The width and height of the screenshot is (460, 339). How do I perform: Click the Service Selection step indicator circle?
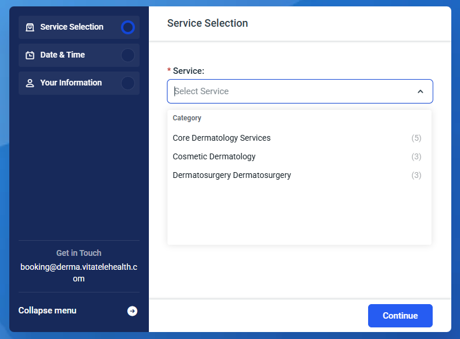tap(128, 27)
